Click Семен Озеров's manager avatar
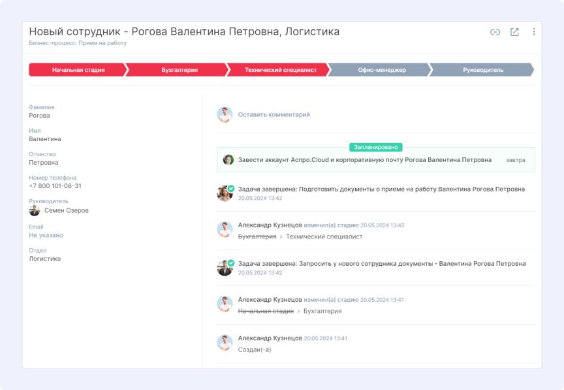 click(35, 210)
